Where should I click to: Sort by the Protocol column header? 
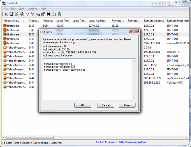48,21
